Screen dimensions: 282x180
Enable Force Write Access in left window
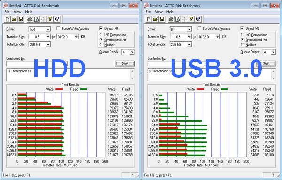coord(58,28)
